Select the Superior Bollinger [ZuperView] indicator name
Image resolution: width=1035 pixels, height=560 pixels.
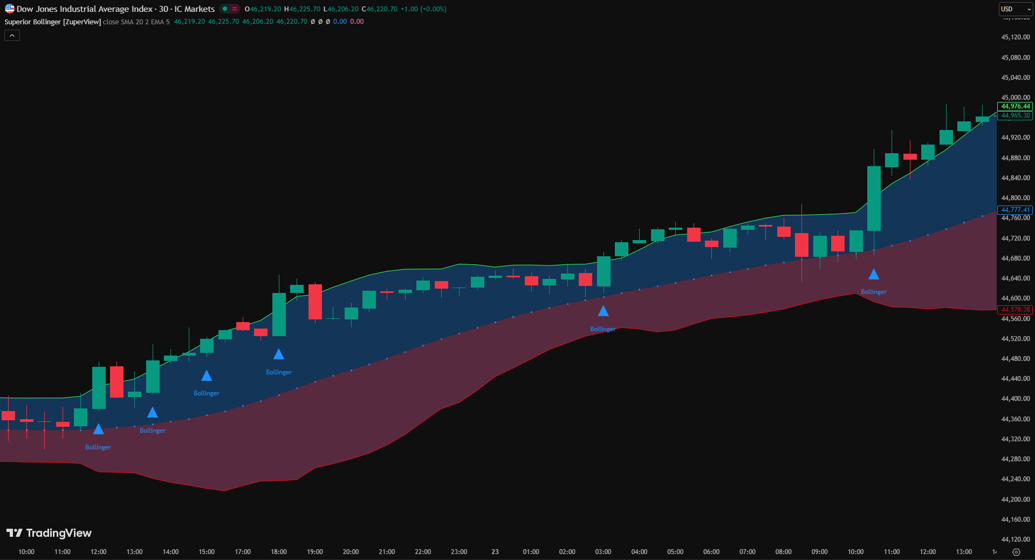pos(52,22)
